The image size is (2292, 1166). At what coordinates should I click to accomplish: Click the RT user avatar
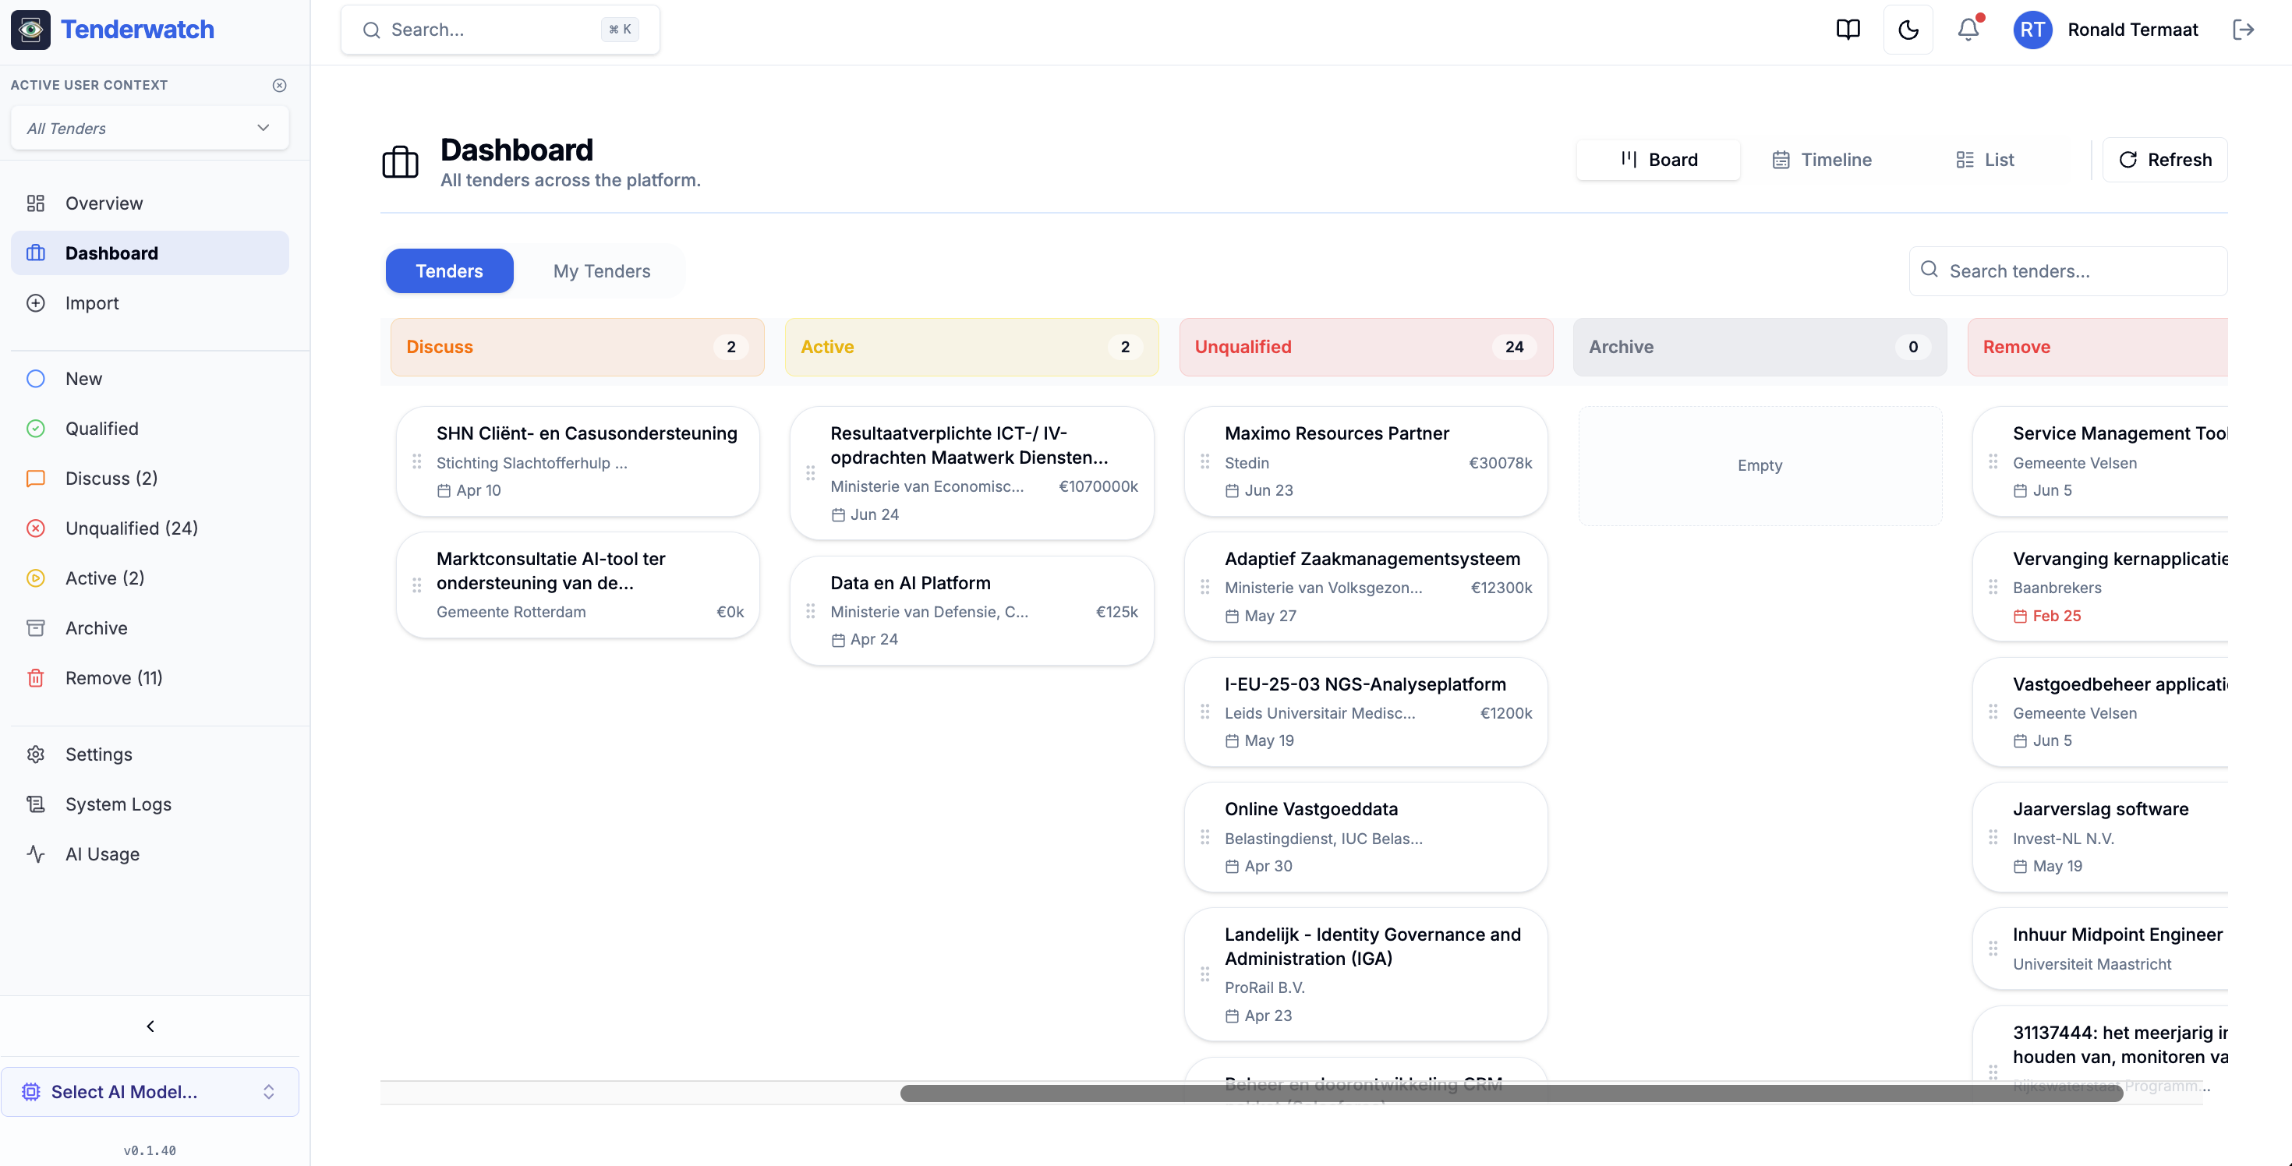click(2032, 30)
